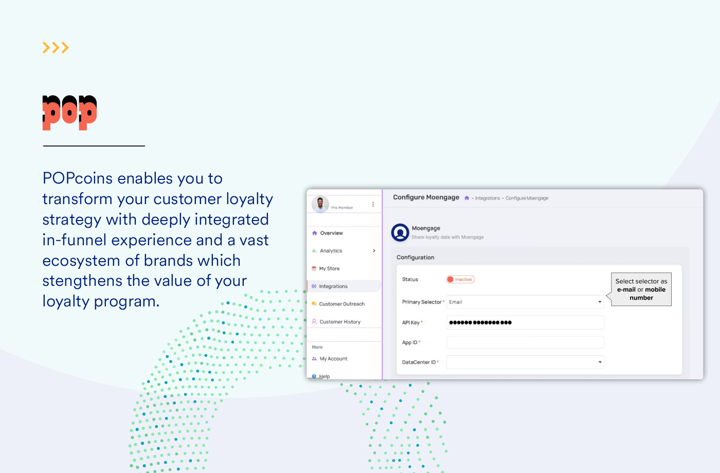This screenshot has width=720, height=473.
Task: Click the Primary Selector field label
Action: point(422,302)
